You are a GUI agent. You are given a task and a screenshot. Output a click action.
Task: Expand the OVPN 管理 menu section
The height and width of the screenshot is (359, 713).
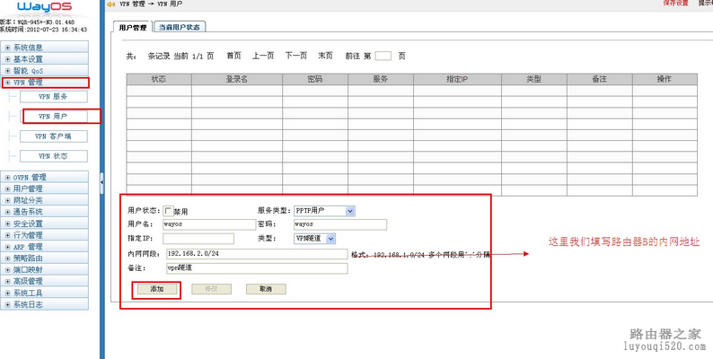point(45,177)
